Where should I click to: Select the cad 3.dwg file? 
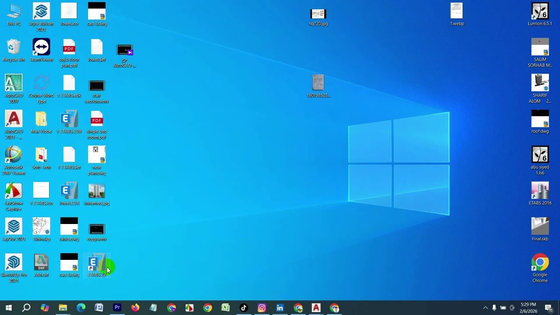pyautogui.click(x=97, y=14)
